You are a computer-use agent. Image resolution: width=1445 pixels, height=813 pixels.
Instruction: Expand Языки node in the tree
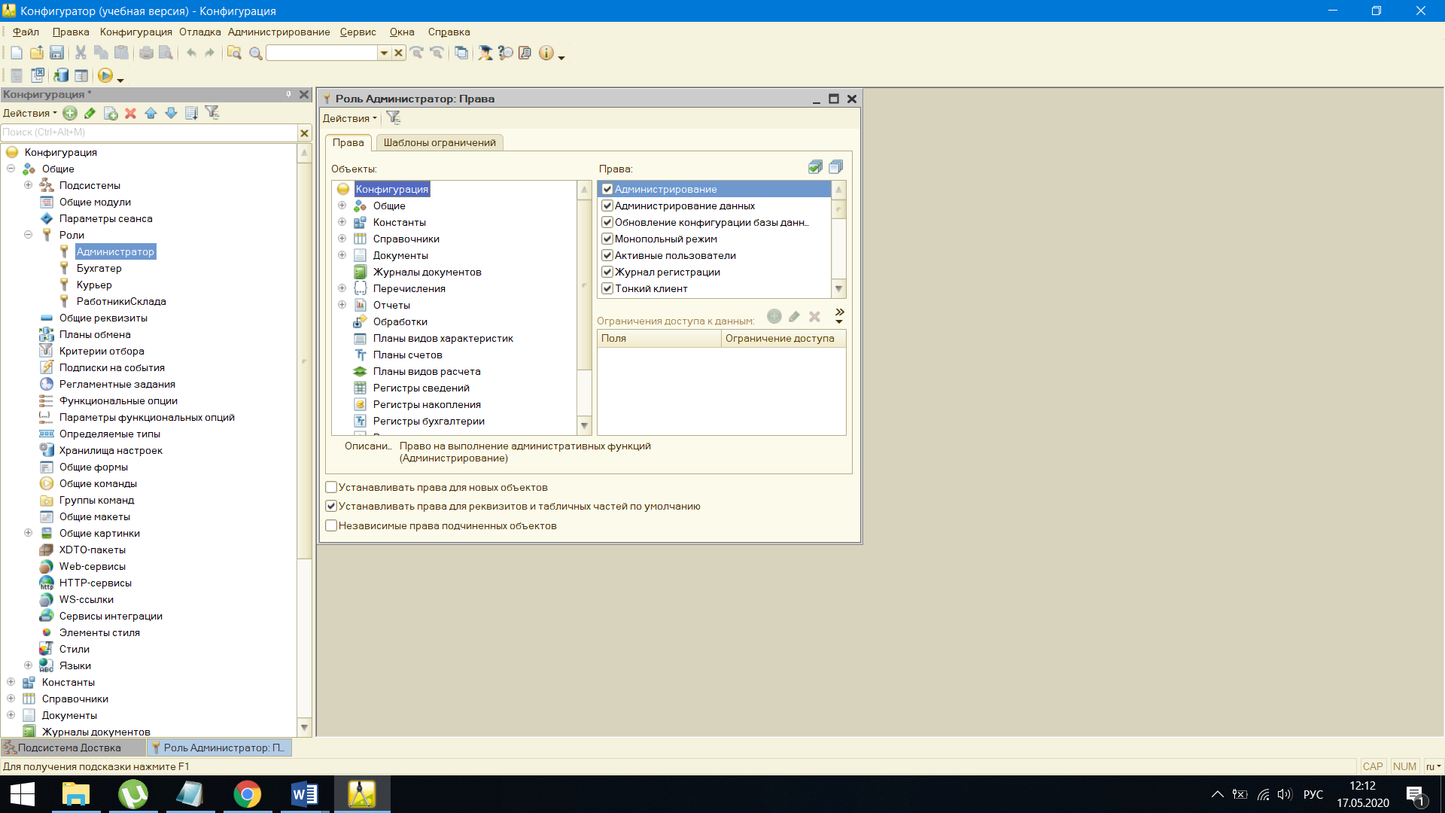click(28, 665)
